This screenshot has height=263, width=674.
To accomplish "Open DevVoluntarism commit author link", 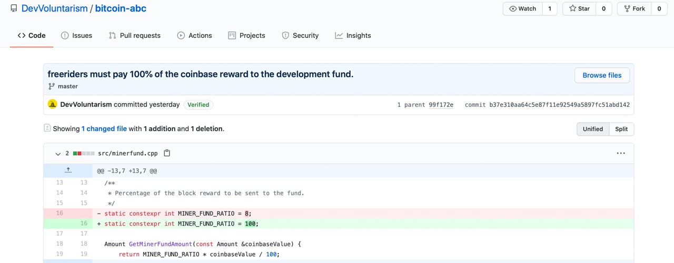I will click(x=86, y=104).
